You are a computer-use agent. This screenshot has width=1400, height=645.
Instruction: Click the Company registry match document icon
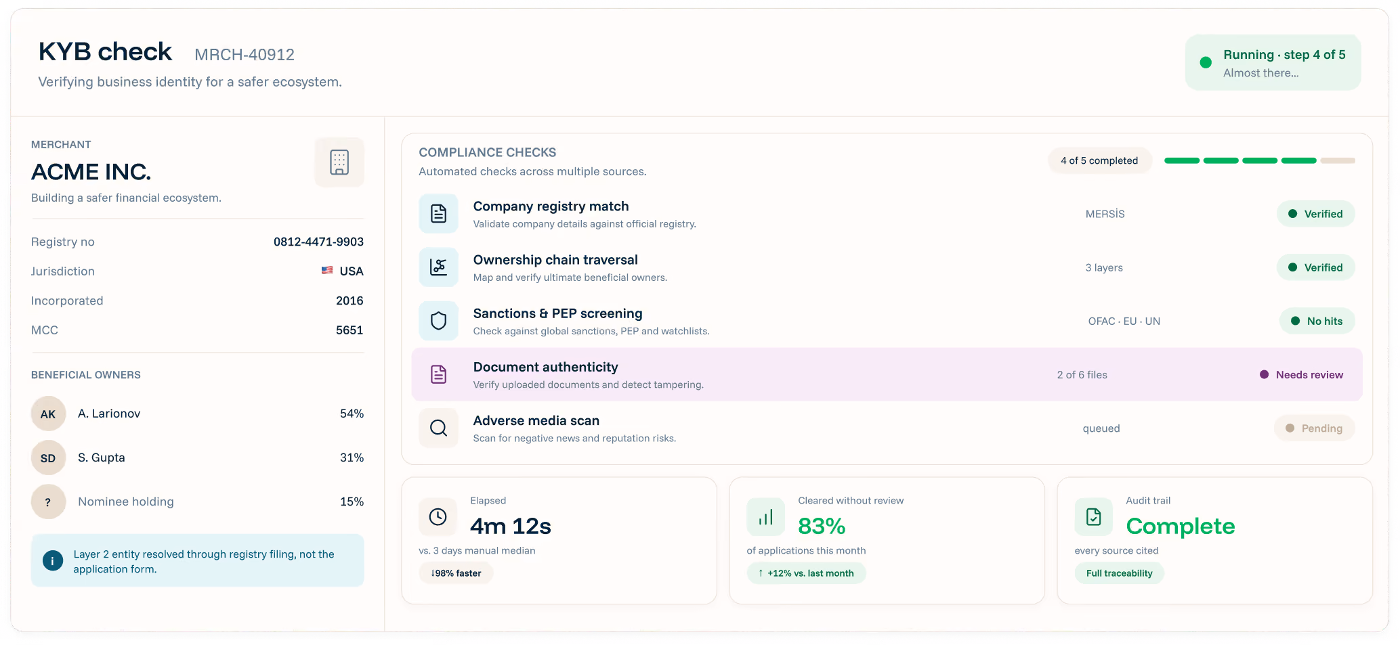click(438, 214)
